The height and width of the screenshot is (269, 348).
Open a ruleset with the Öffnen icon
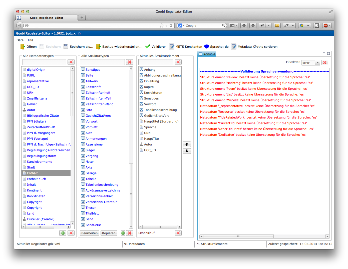pyautogui.click(x=23, y=46)
